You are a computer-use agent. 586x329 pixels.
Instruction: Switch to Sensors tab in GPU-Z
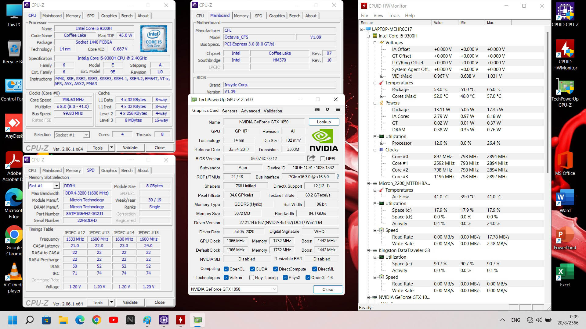click(x=230, y=111)
